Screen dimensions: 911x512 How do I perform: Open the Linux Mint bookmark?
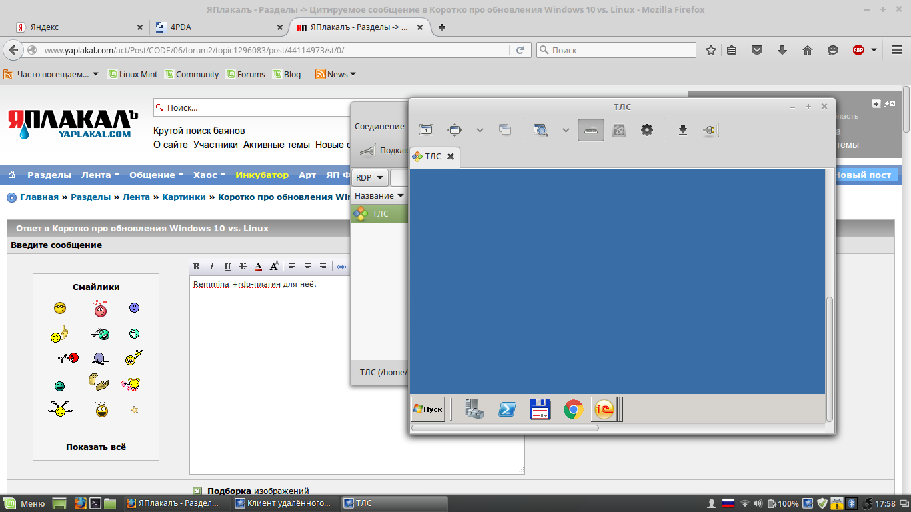pyautogui.click(x=133, y=74)
